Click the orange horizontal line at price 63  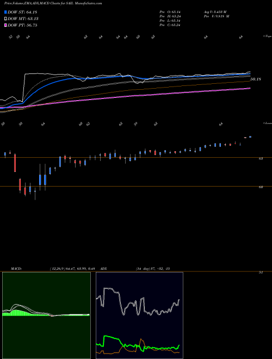(136, 158)
